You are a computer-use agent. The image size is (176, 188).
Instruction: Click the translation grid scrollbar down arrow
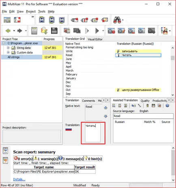coord(173,95)
